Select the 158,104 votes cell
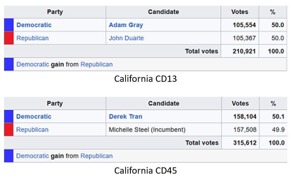The image size is (292, 179). point(244,117)
